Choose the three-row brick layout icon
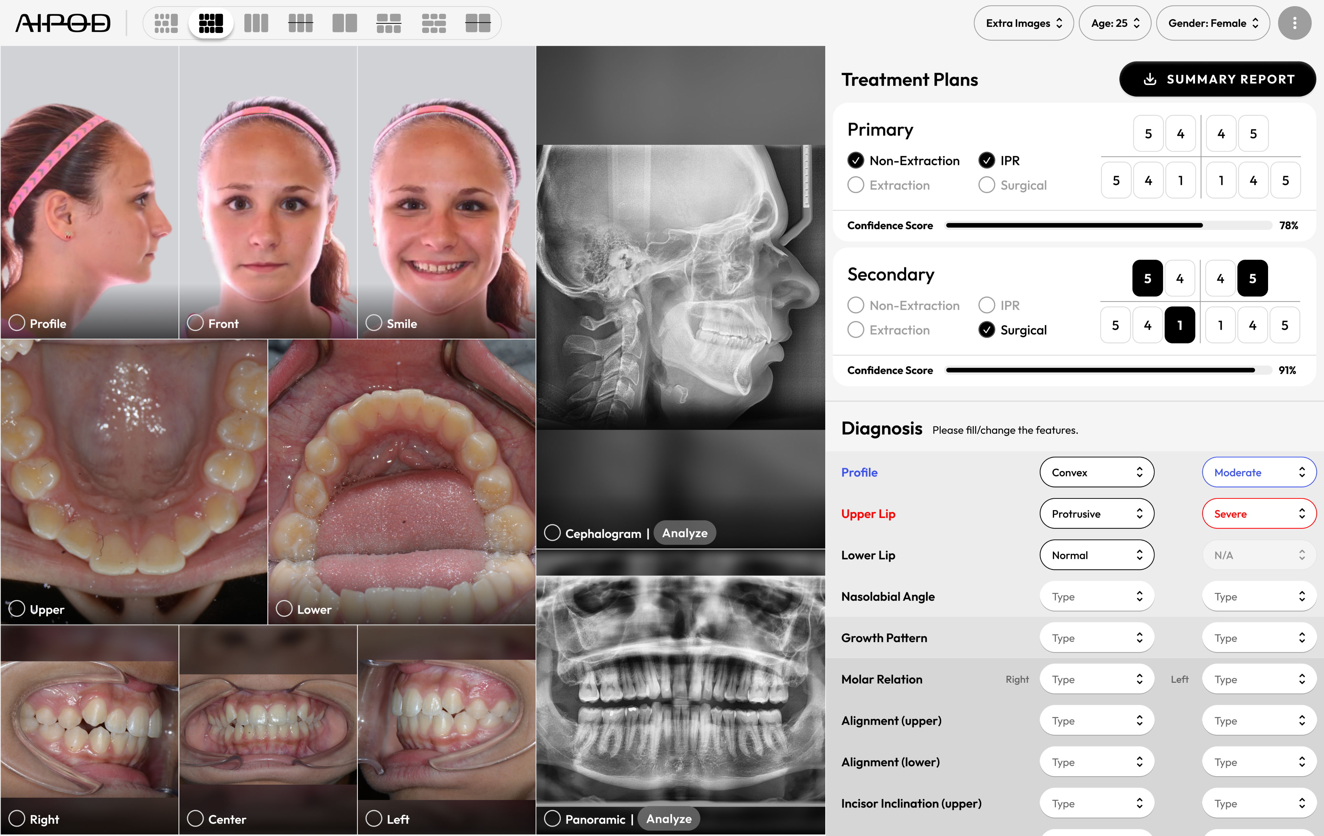This screenshot has height=836, width=1324. 433,23
